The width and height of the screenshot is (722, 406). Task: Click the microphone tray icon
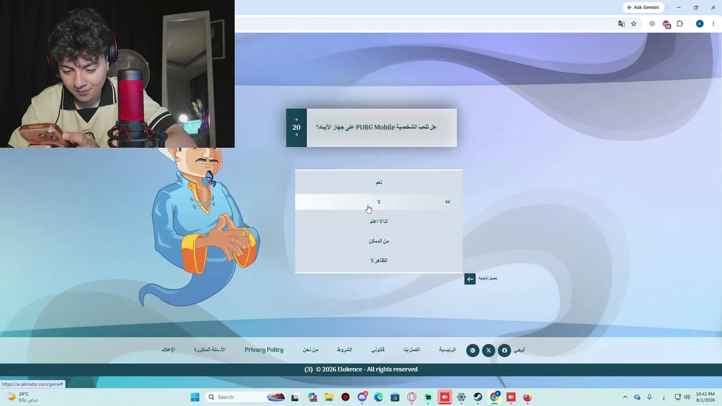[x=649, y=397]
